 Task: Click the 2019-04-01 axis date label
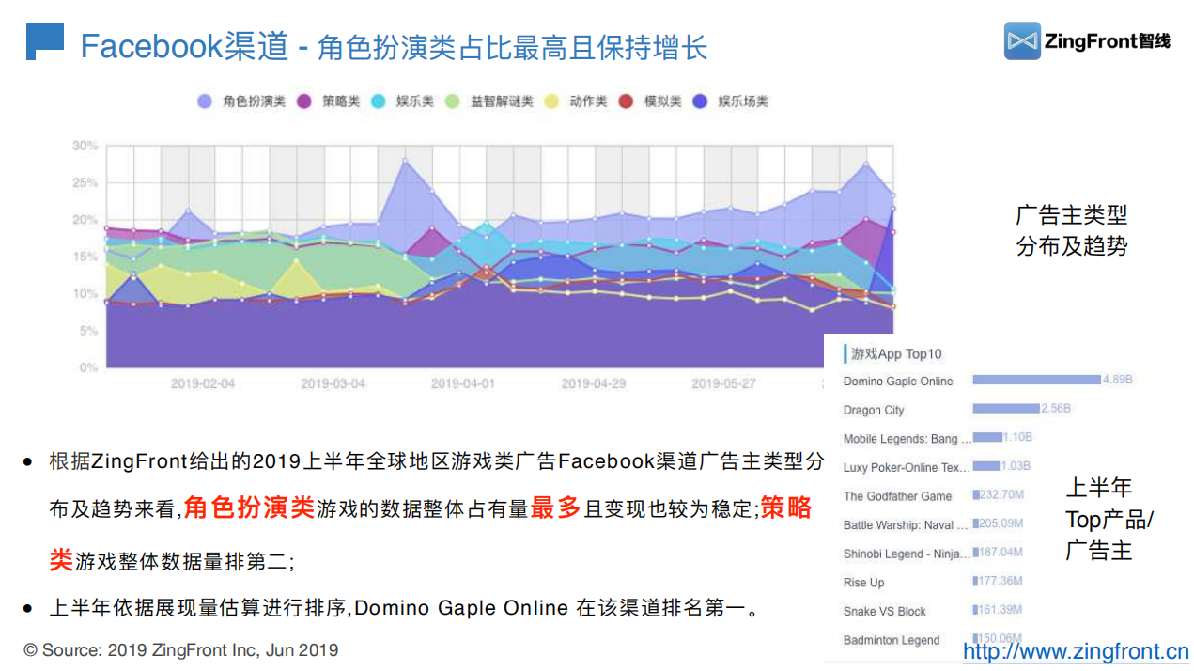tap(463, 384)
